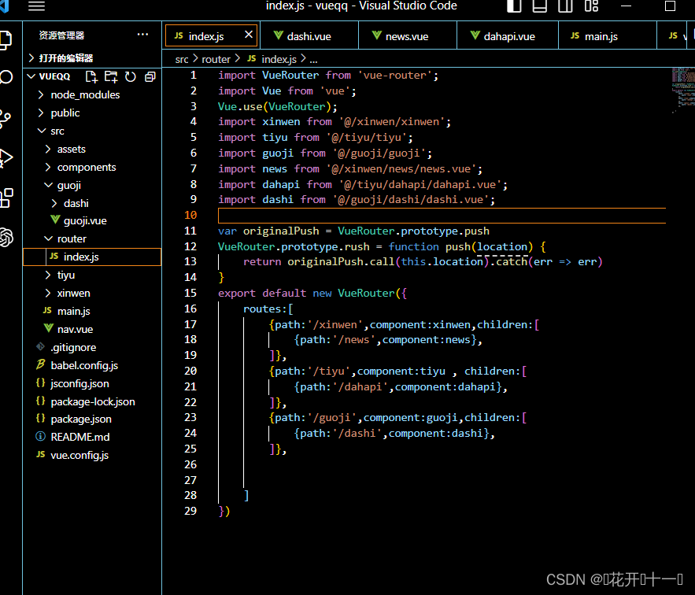The width and height of the screenshot is (695, 595).
Task: Collapse the guoji folder
Action: [92, 185]
